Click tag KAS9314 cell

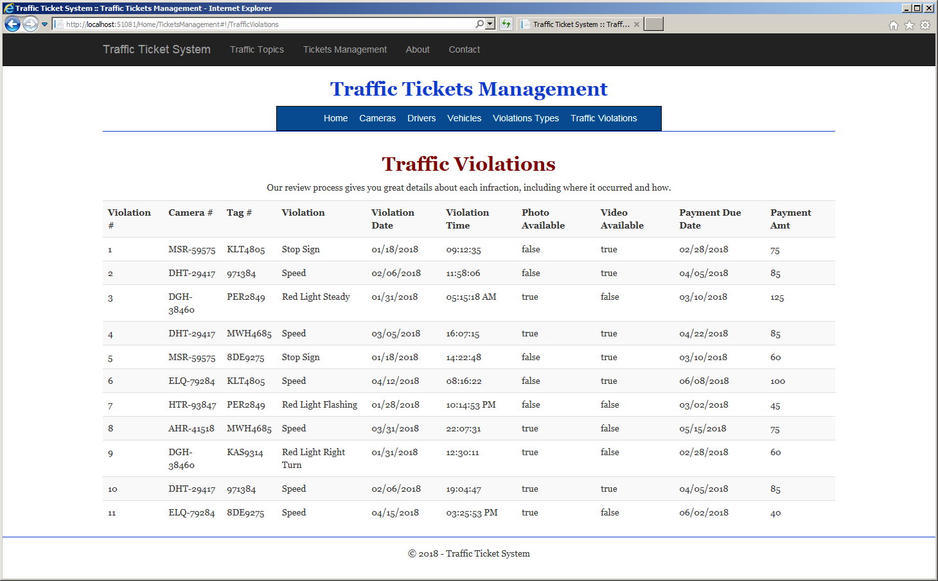point(245,453)
